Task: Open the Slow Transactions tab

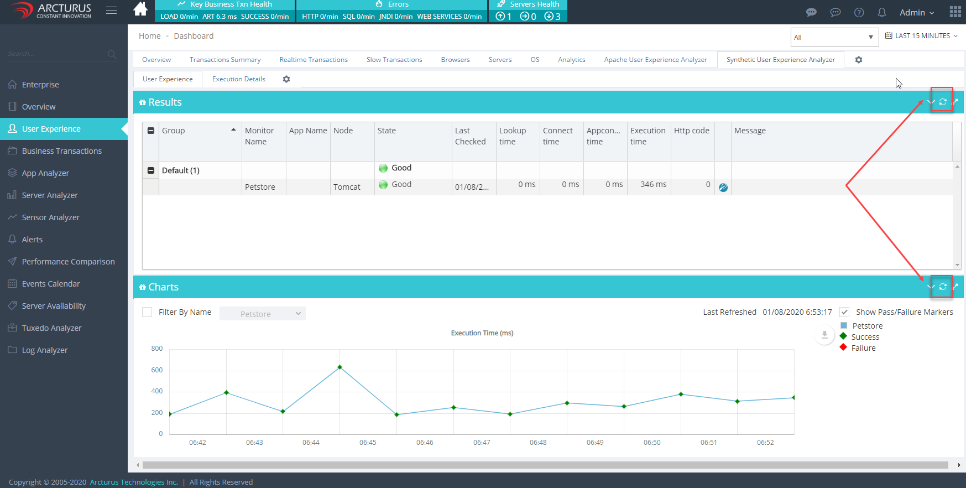Action: pos(394,60)
